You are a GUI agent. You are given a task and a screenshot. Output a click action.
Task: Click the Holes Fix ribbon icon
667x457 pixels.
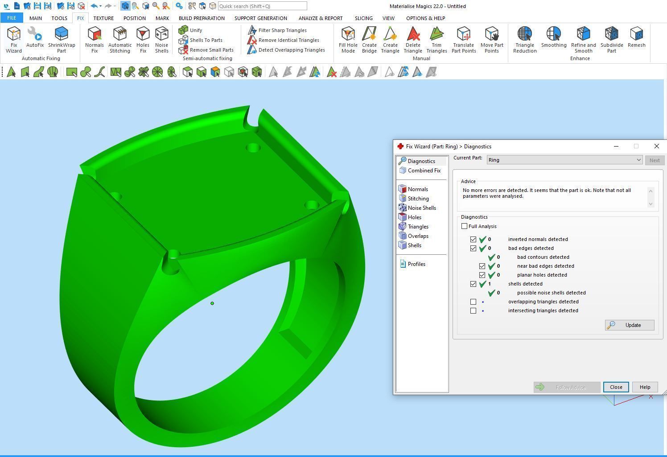pos(143,40)
